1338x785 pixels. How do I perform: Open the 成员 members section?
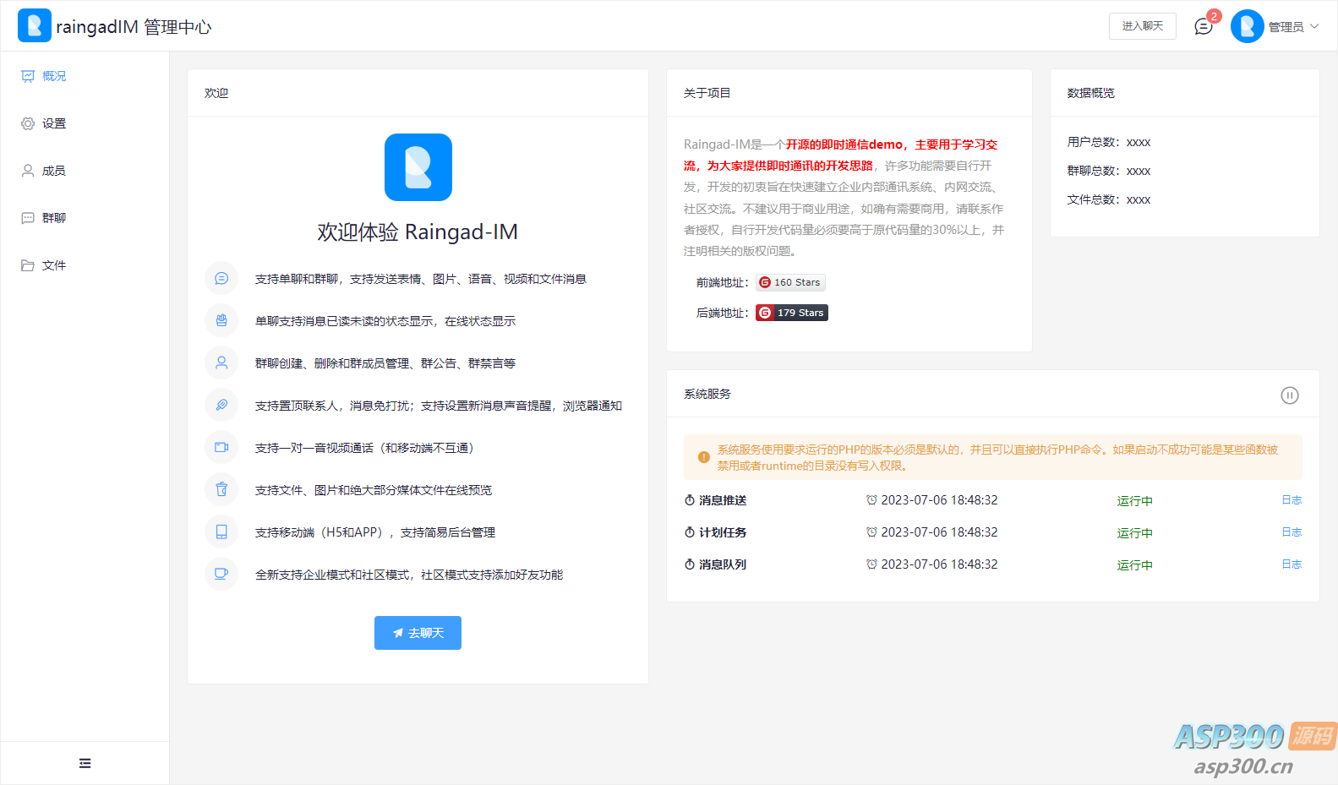[54, 171]
